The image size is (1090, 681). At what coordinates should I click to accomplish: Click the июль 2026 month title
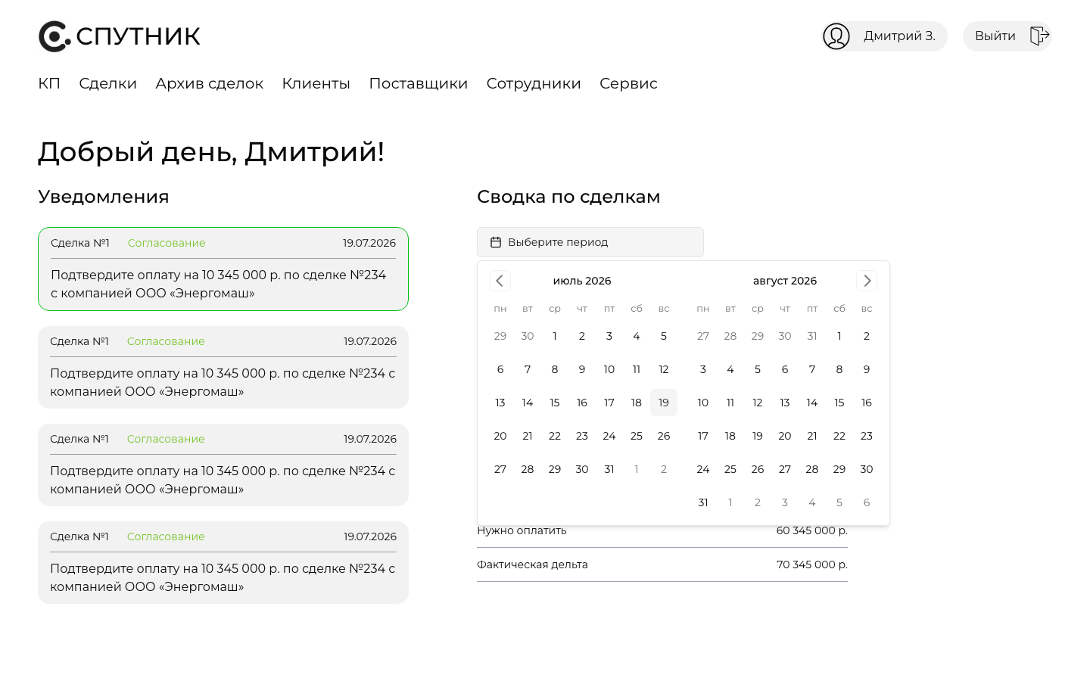[x=582, y=281]
